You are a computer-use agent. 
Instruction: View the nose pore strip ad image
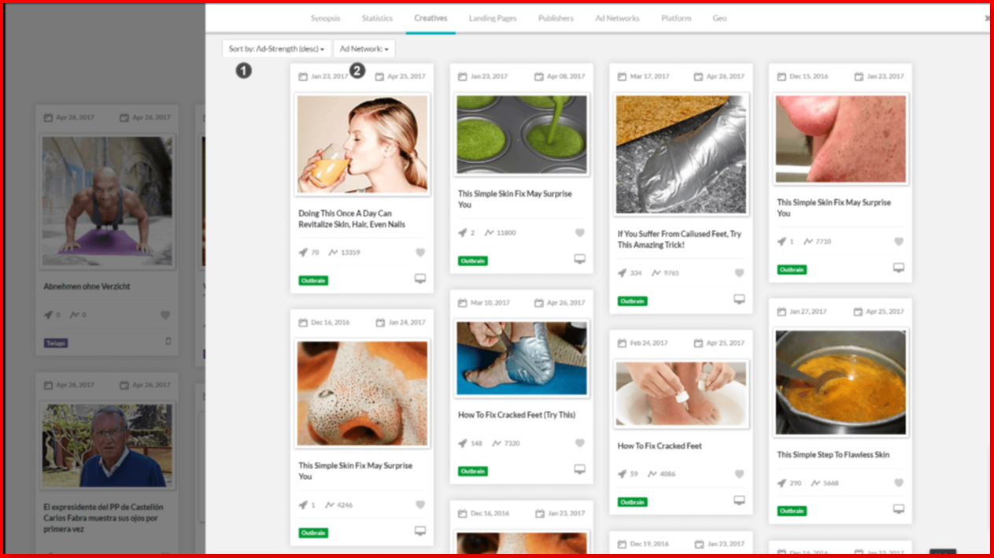click(362, 393)
